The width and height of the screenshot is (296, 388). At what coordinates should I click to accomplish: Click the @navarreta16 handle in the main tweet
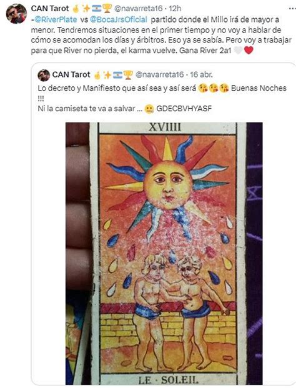pos(138,9)
